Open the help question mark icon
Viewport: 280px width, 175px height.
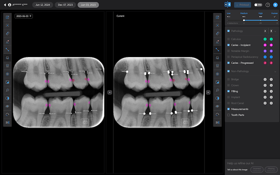[x=268, y=5]
